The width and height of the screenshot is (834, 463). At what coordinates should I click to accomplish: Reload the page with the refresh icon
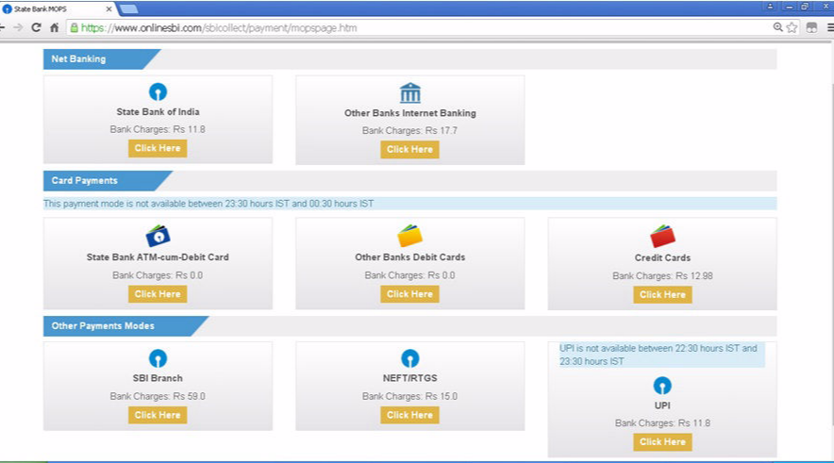(x=36, y=27)
